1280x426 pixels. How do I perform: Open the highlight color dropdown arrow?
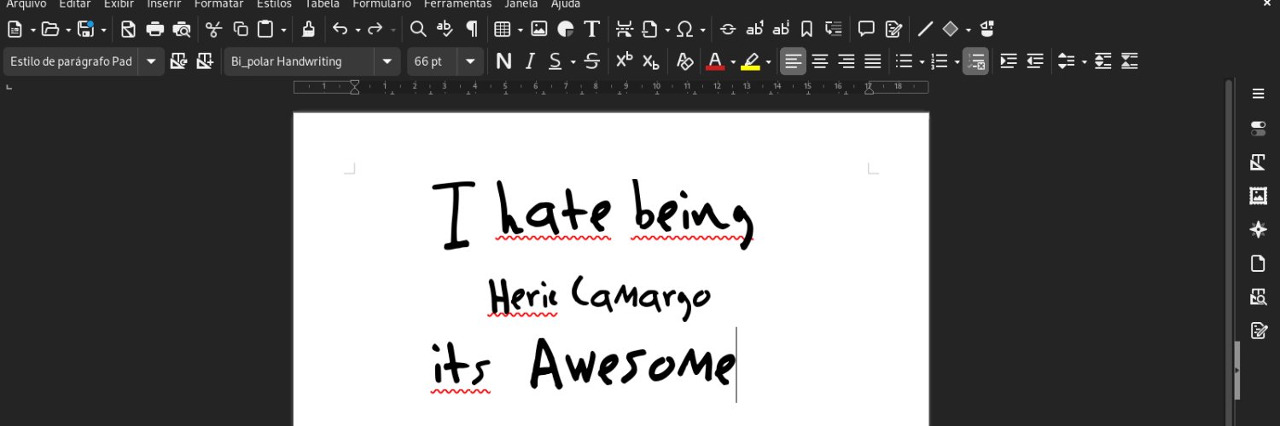[x=768, y=62]
